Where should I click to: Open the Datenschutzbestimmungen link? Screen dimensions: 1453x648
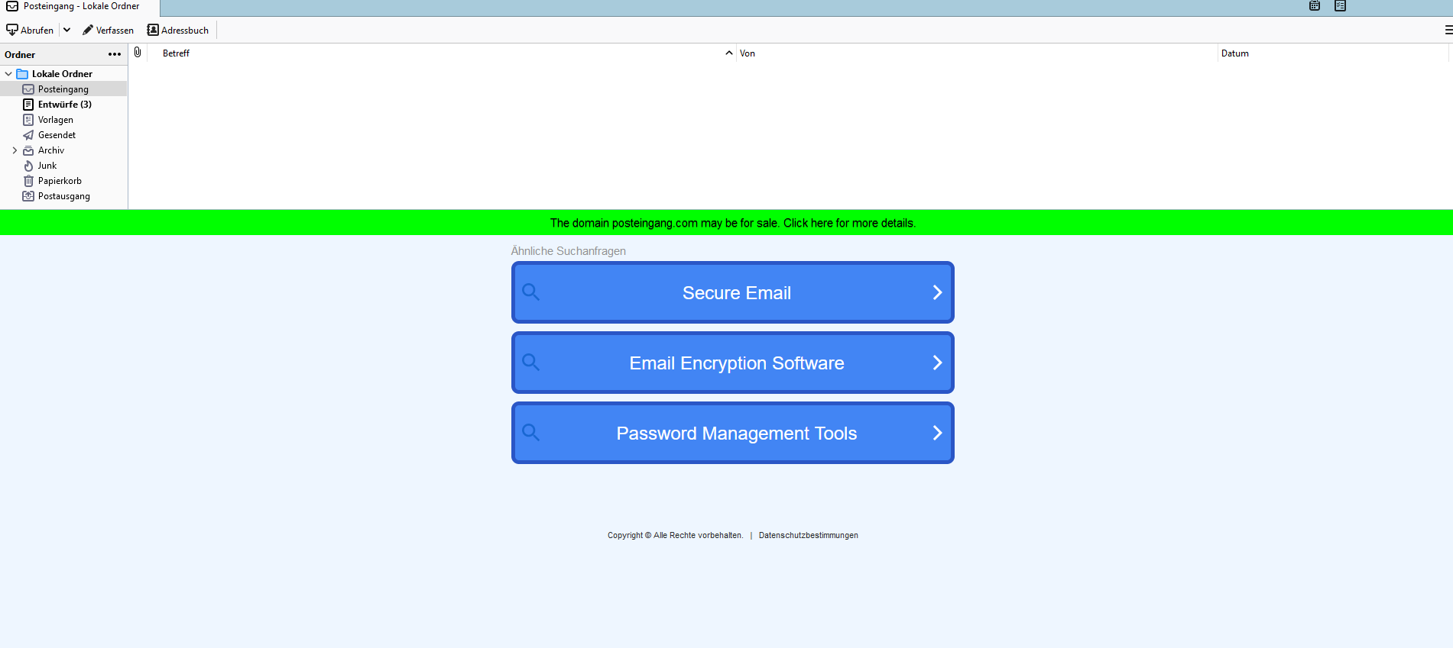(x=809, y=535)
